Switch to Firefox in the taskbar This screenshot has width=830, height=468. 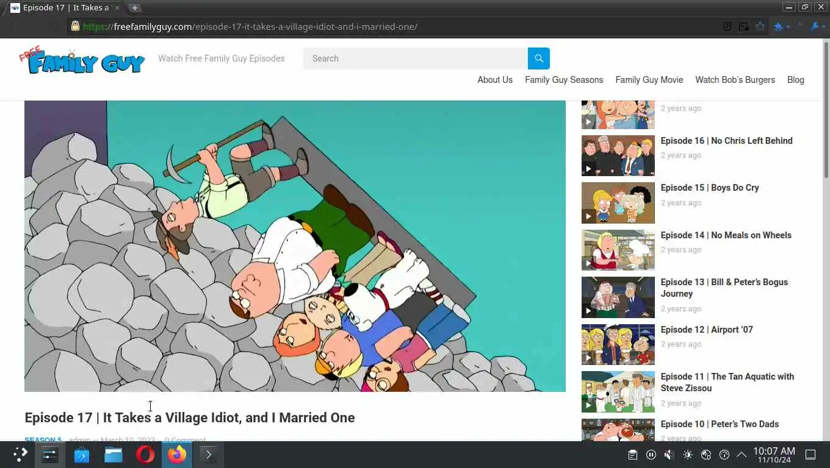(x=177, y=455)
